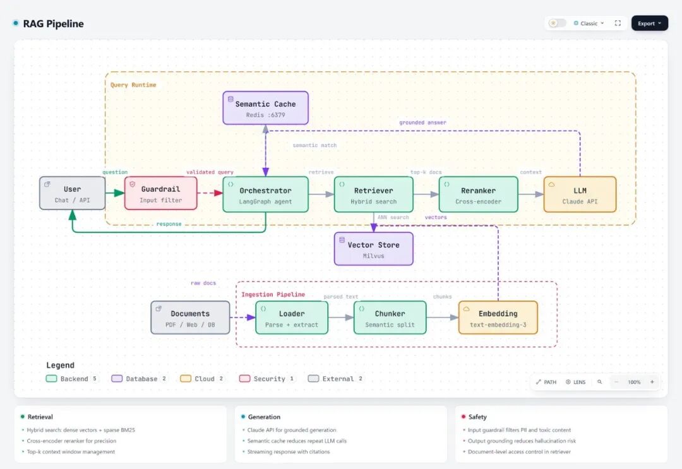Open the Export dropdown menu
Image resolution: width=682 pixels, height=469 pixels.
649,23
